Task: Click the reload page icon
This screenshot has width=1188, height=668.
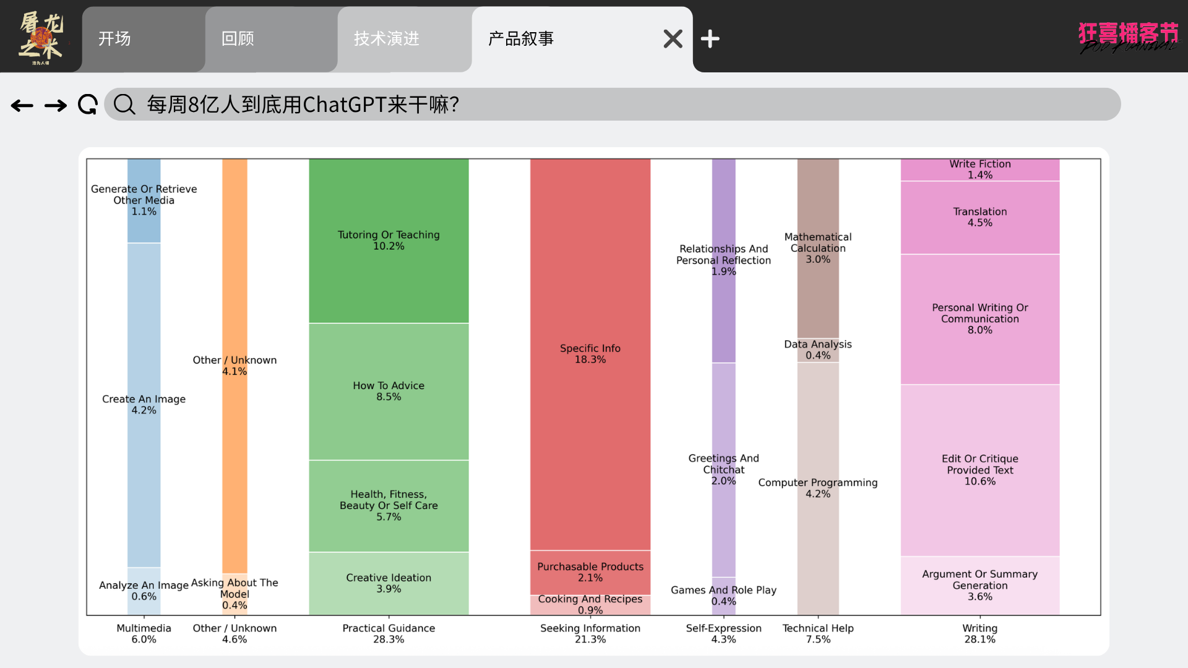Action: coord(88,105)
